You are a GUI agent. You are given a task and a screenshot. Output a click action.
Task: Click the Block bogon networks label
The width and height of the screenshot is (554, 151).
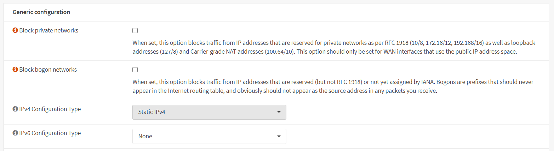click(48, 70)
